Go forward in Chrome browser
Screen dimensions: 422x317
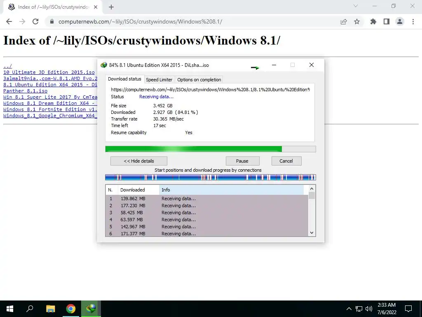click(22, 21)
